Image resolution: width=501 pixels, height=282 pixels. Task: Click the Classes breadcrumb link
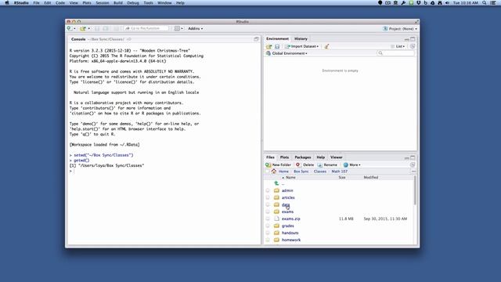coord(320,172)
